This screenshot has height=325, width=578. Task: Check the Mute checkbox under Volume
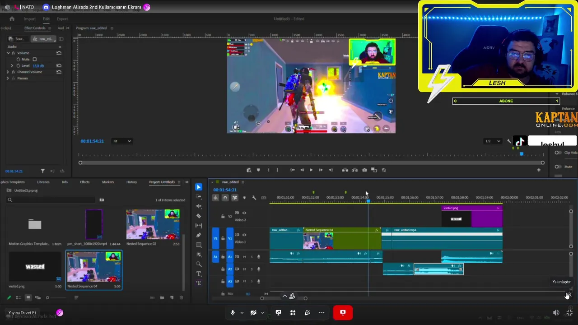point(34,59)
